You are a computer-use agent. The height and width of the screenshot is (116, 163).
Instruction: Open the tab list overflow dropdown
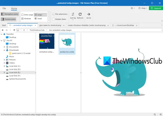click(x=162, y=25)
